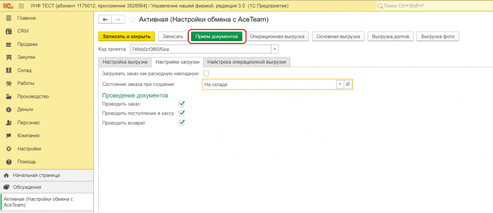
Task: Open the CRM section
Action: pos(23,31)
